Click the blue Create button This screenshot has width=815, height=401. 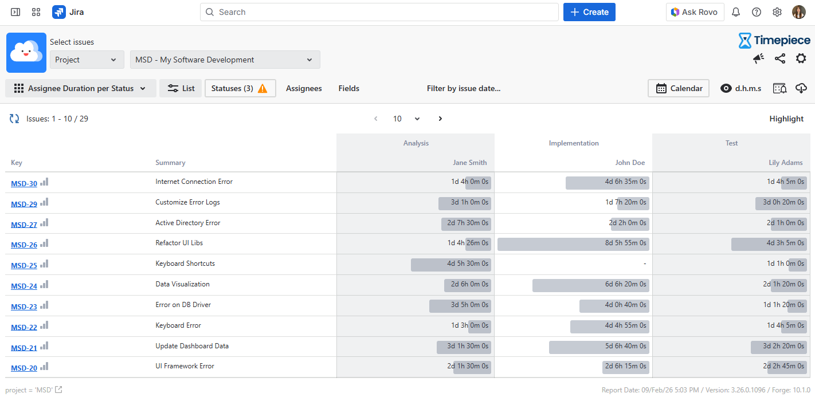[589, 12]
